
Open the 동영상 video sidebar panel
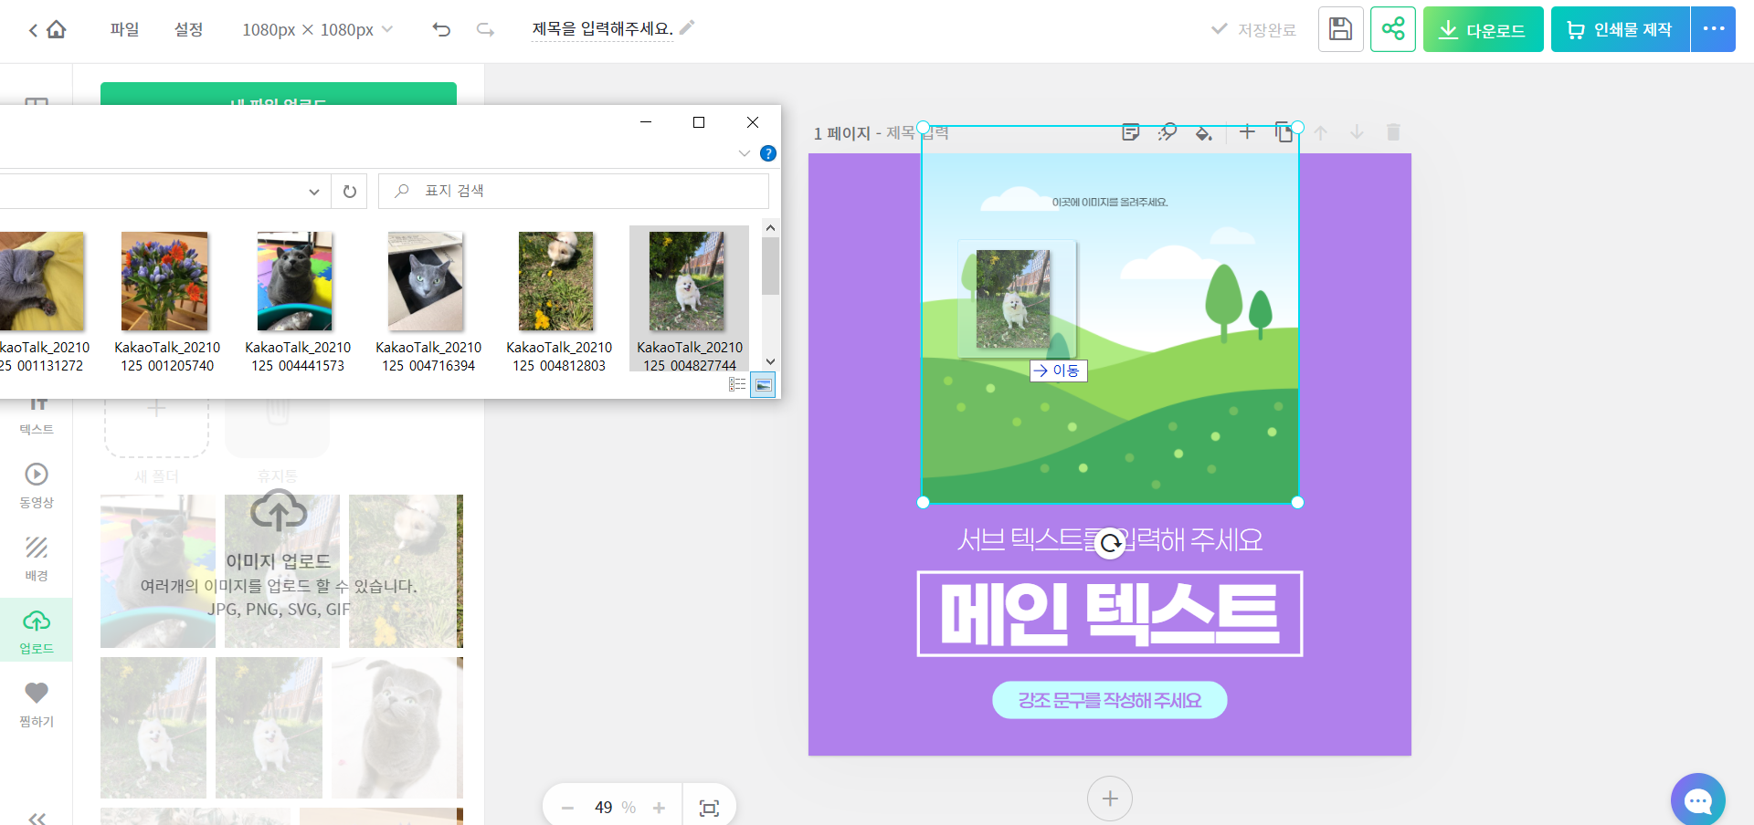coord(37,485)
